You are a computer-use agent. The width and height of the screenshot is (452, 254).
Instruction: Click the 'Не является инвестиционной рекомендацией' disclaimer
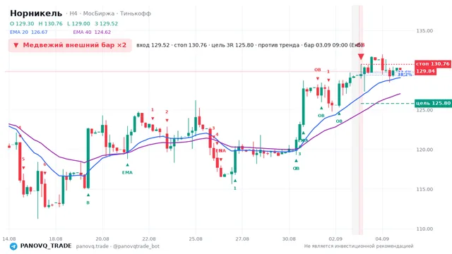[x=359, y=246]
